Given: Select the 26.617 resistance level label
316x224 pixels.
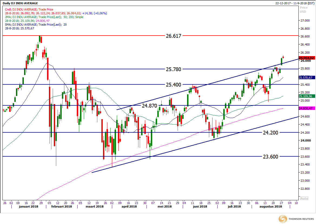Looking at the screenshot, I should tap(174, 36).
